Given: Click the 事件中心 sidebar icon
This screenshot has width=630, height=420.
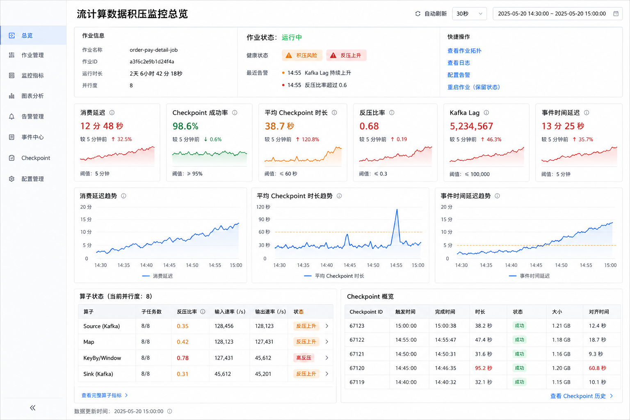Looking at the screenshot, I should tap(12, 137).
